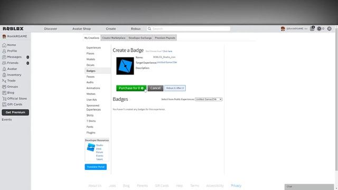
Task: Click the Roblox Studio developer resources icon
Action: 91,148
